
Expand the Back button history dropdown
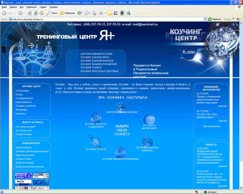pos(15,13)
